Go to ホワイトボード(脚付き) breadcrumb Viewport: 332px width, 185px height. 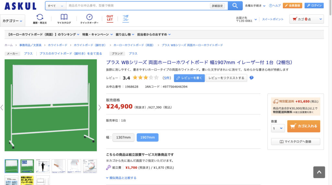pyautogui.click(x=89, y=45)
